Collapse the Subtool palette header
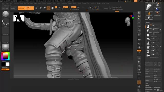Screen dimensions: 164x92 click(x=148, y=22)
